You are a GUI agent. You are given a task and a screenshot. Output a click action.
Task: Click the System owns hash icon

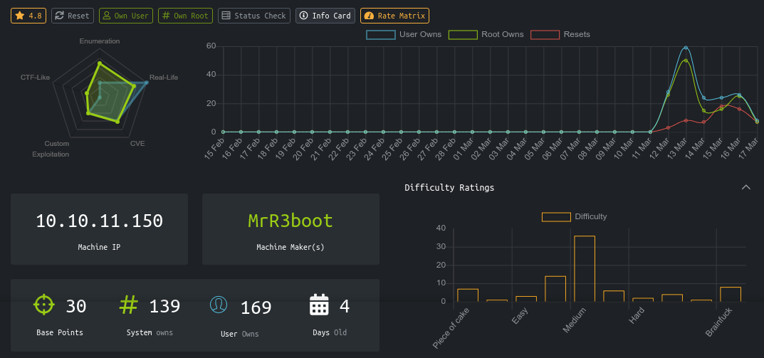pos(128,305)
